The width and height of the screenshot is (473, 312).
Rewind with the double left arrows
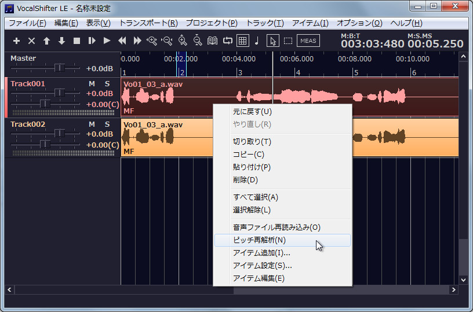122,41
